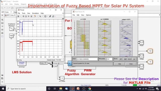161x91 pixels.
Task: Click the Plot points field in Rule Viewer
Action: (109, 59)
